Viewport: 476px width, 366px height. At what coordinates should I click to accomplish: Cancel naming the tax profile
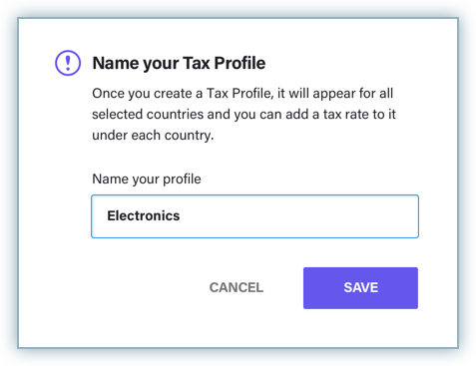click(237, 287)
